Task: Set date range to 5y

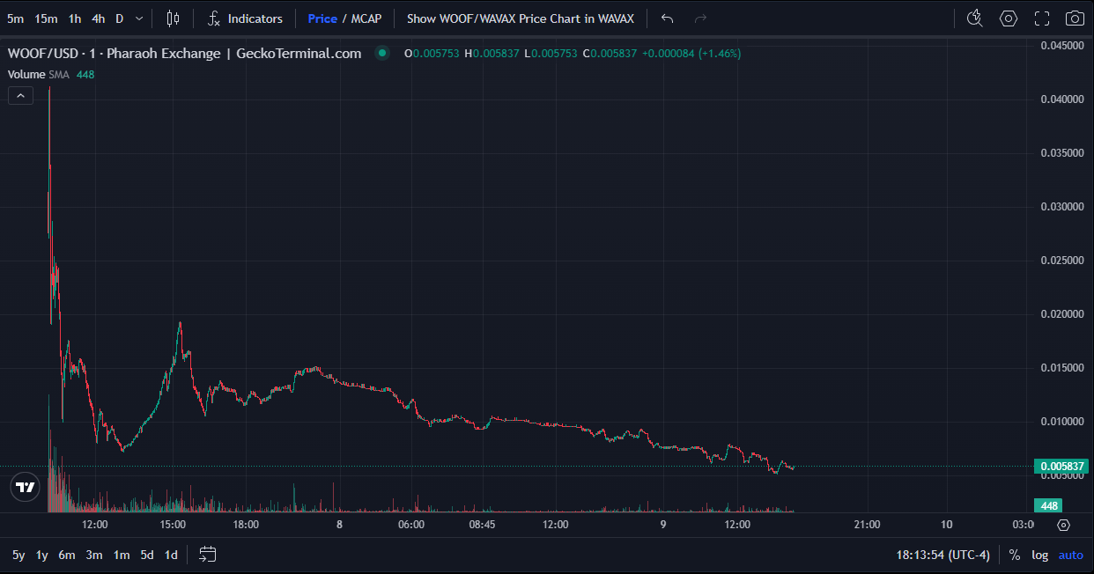Action: (x=18, y=555)
